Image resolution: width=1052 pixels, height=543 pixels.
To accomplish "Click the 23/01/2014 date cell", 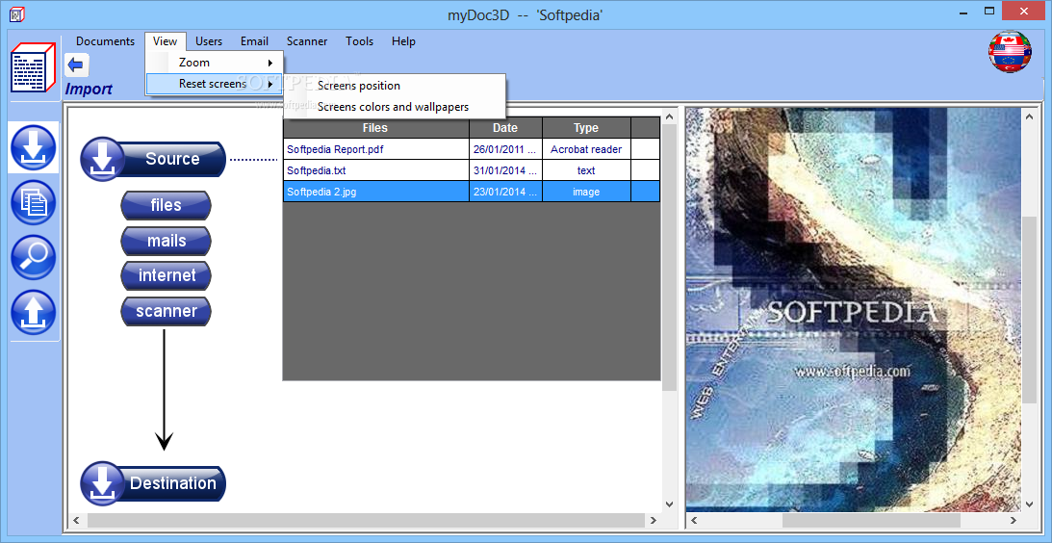I will (x=505, y=192).
